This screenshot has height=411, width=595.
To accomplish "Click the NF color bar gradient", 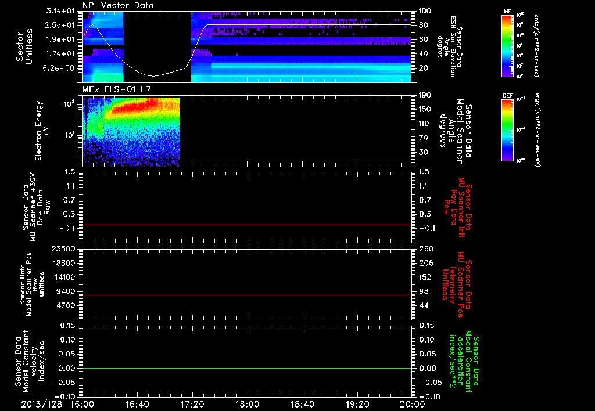I will tap(507, 46).
